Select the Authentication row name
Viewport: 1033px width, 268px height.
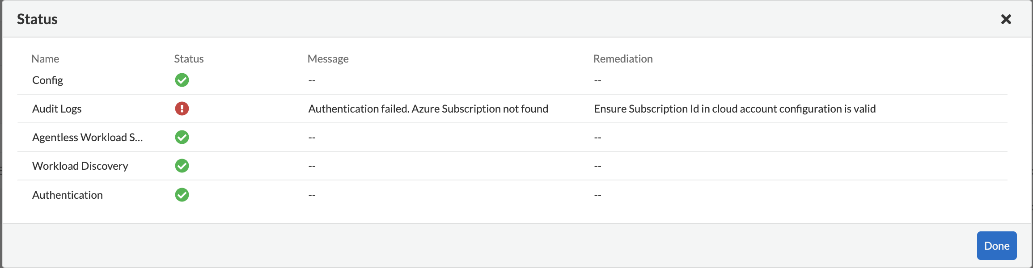pyautogui.click(x=68, y=195)
